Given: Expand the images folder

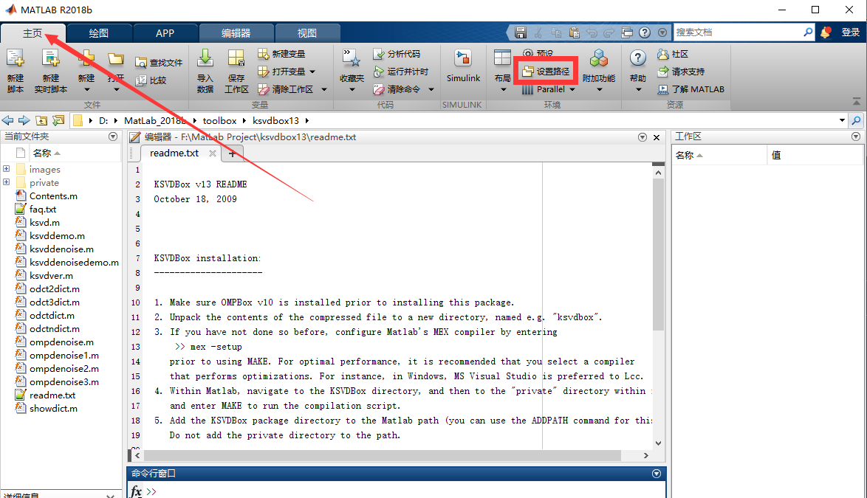Looking at the screenshot, I should coord(7,169).
